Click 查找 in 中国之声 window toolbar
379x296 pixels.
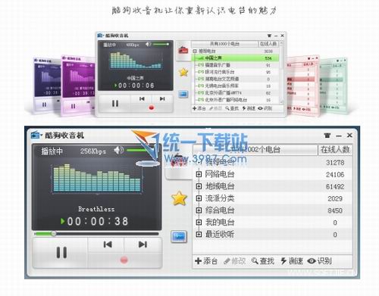coord(232,108)
